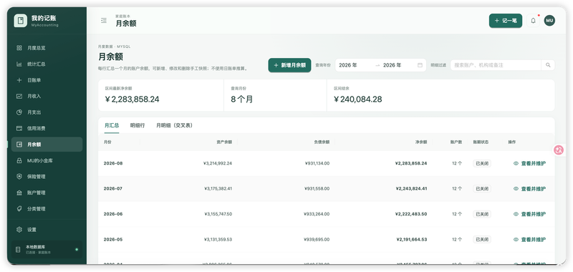Click the 账户数 column header
Screen dimensions: 573x272
456,142
